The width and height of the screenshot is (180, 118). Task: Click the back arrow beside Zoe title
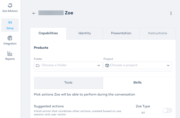pyautogui.click(x=34, y=13)
